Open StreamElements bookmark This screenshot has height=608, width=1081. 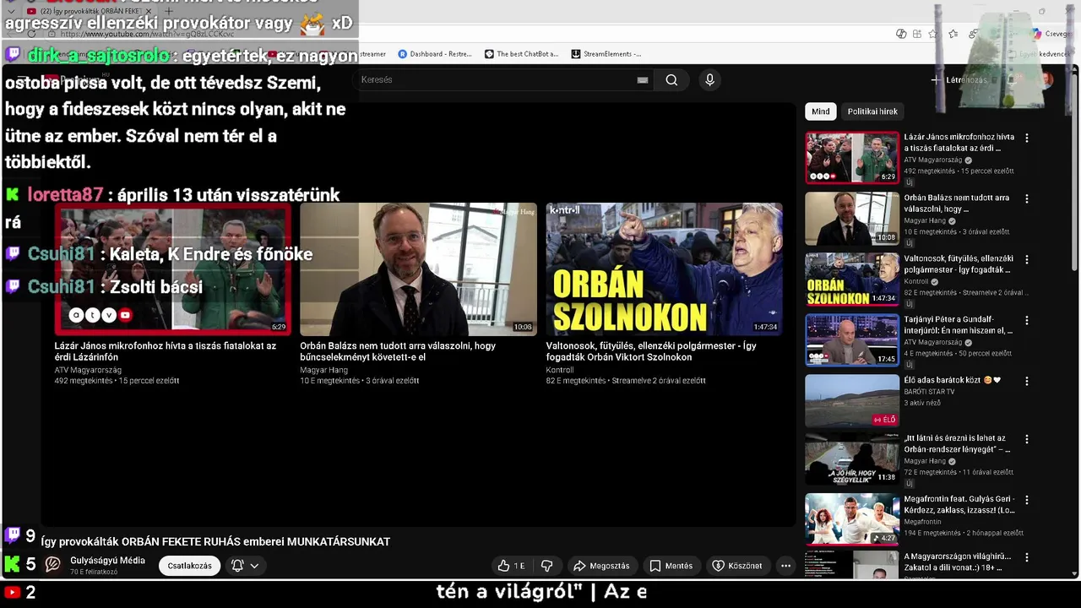[x=606, y=54]
